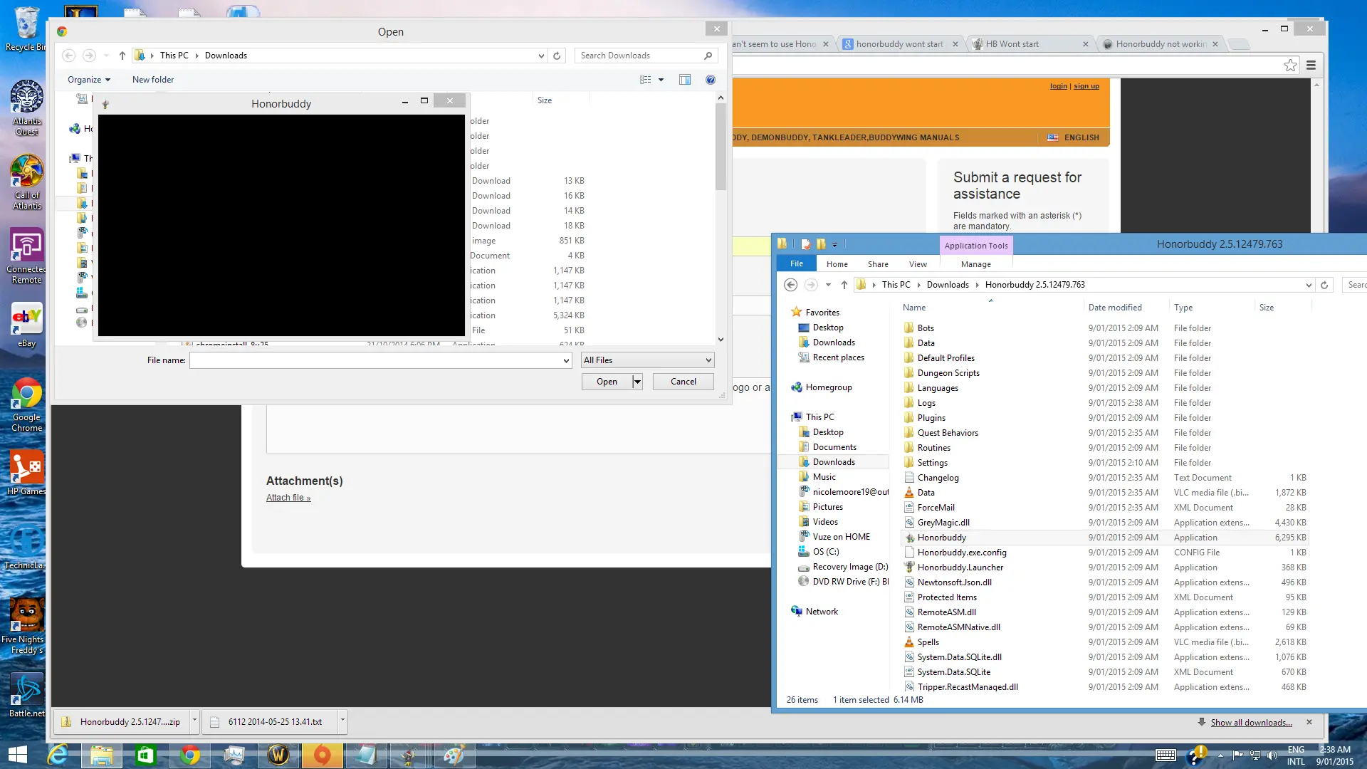Click Chrome bookmark star icon
1367x769 pixels.
[x=1290, y=66]
